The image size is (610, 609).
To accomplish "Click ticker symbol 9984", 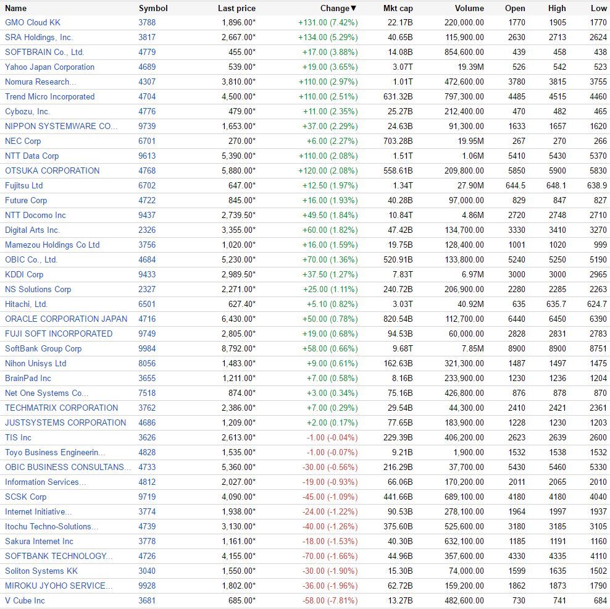I will [x=147, y=348].
